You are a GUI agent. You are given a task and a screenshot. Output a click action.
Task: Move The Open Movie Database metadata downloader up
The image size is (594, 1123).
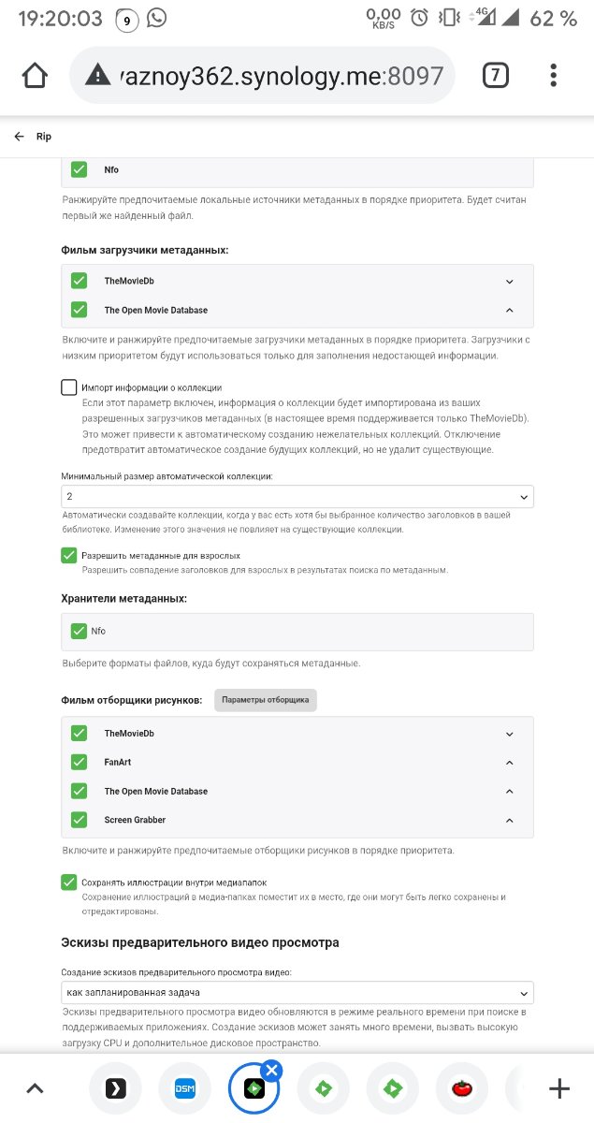pos(509,310)
